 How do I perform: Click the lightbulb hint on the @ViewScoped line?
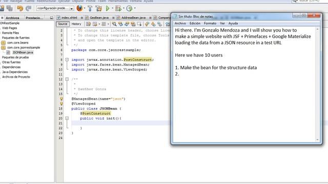[x=61, y=103]
